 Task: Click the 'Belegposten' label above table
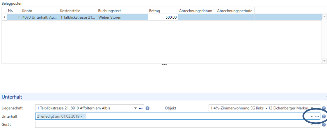(x=12, y=3)
